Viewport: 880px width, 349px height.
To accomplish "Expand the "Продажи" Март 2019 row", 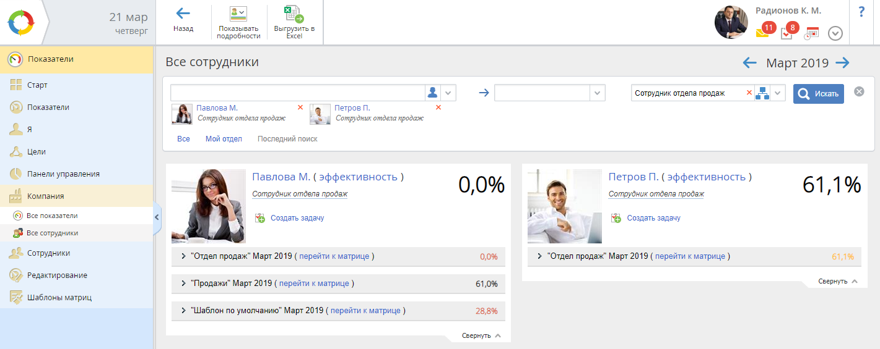I will tap(183, 283).
